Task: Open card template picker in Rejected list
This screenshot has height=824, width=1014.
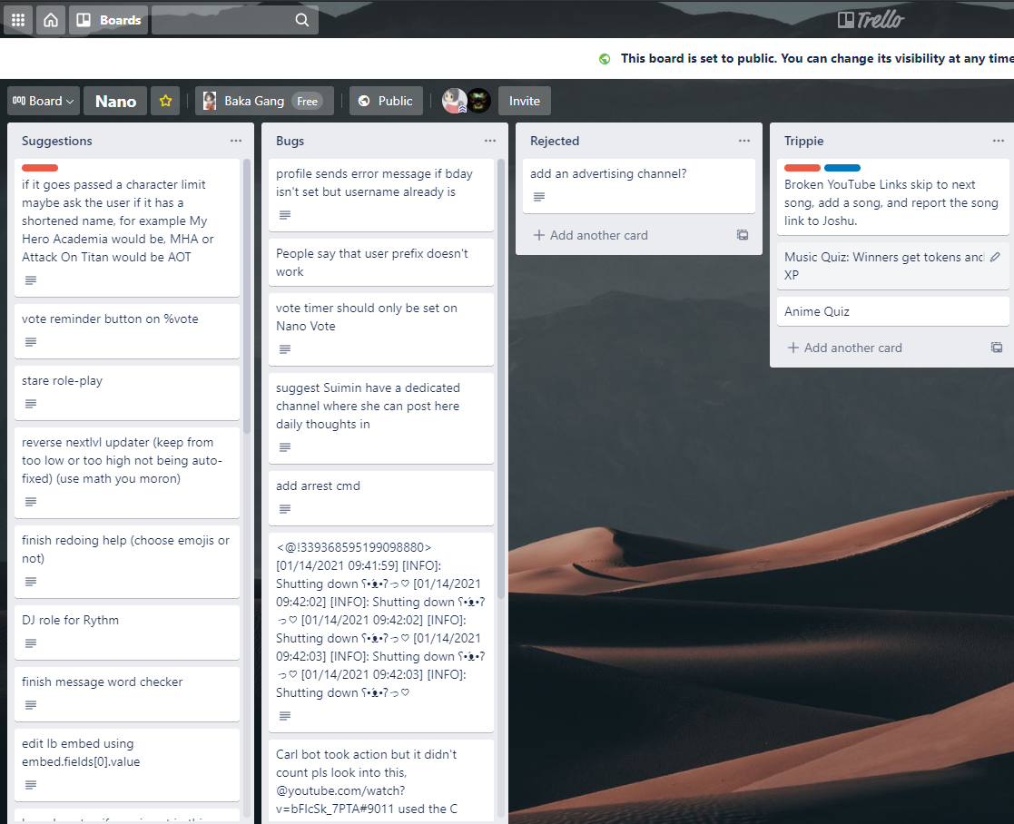Action: (x=743, y=234)
